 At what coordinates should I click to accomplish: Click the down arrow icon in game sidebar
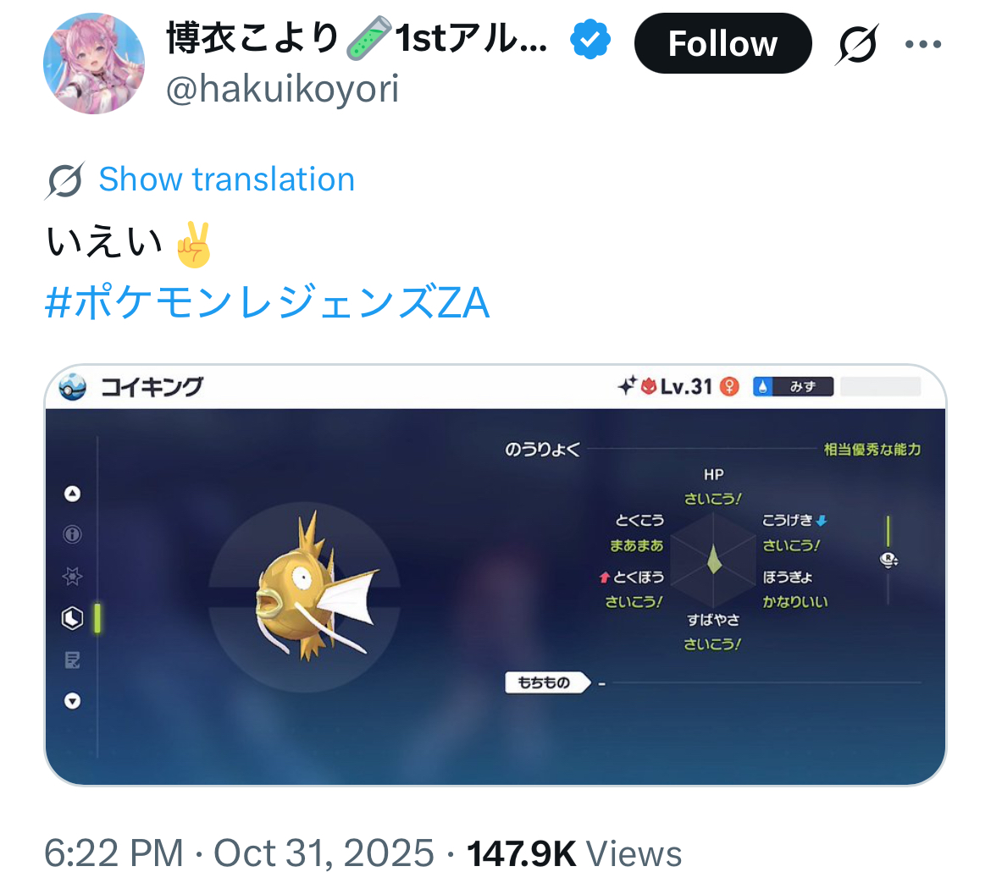[x=73, y=700]
